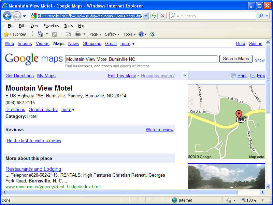
Task: Open the Restaurants and Lodging link
Action: (33, 169)
